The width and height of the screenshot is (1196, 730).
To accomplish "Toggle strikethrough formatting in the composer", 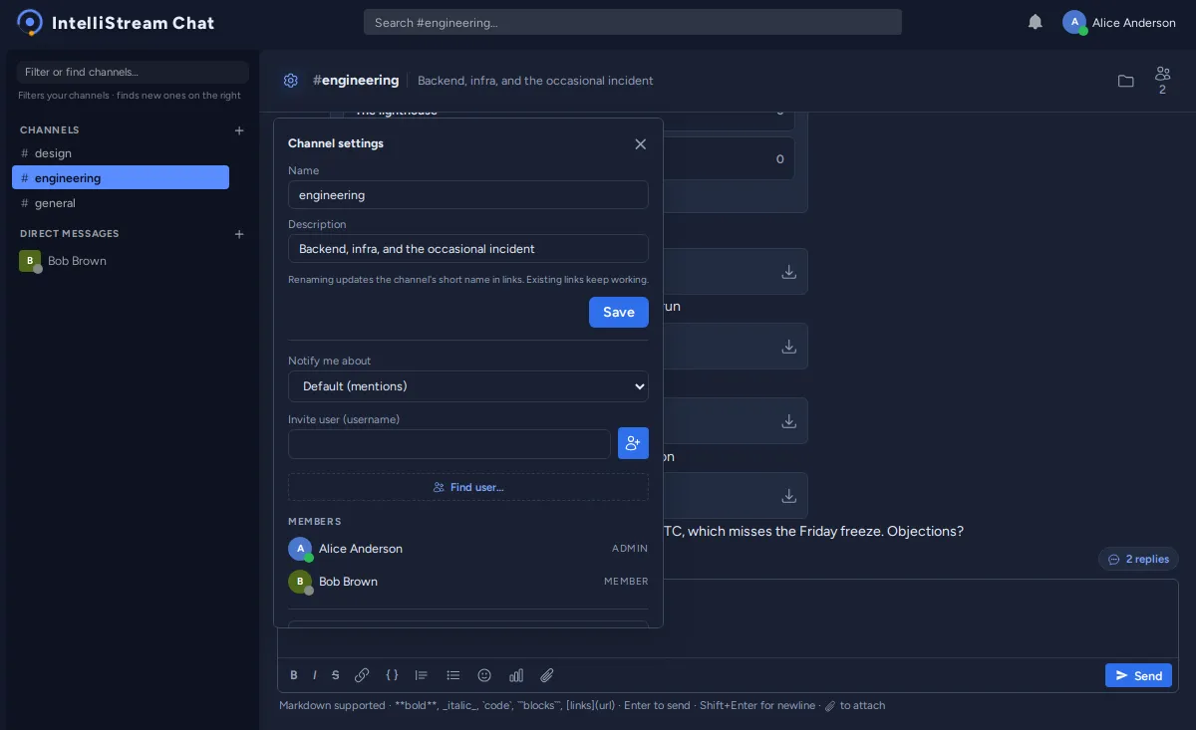I will (336, 675).
